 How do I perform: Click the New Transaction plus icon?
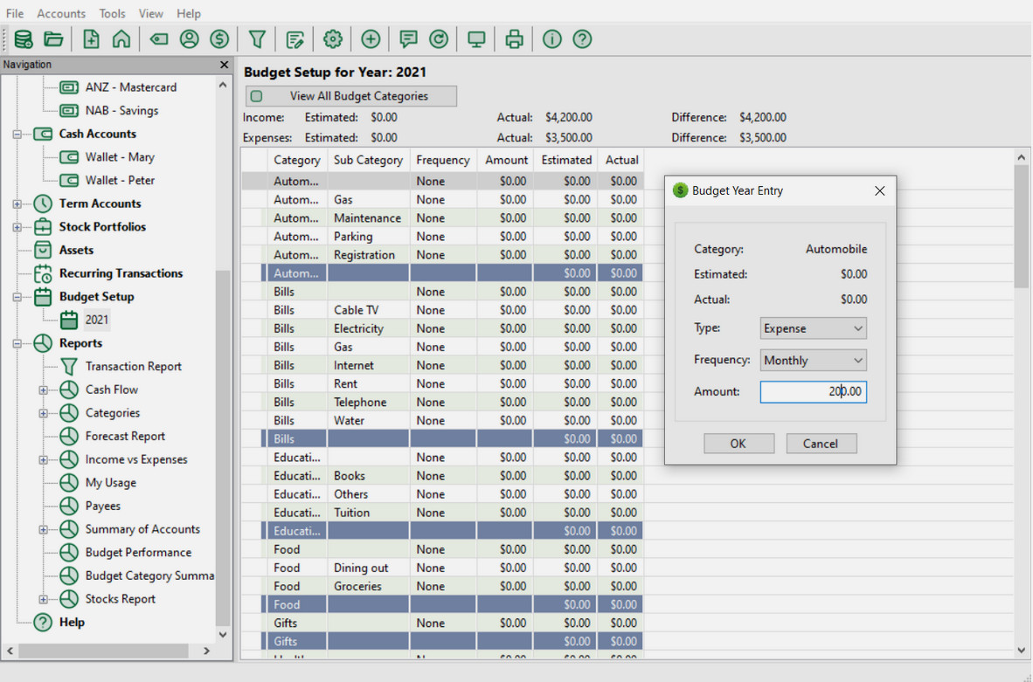click(x=371, y=39)
